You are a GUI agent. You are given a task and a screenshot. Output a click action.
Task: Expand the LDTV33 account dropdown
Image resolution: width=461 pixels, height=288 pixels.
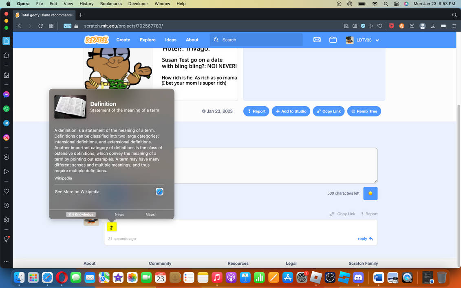(377, 40)
